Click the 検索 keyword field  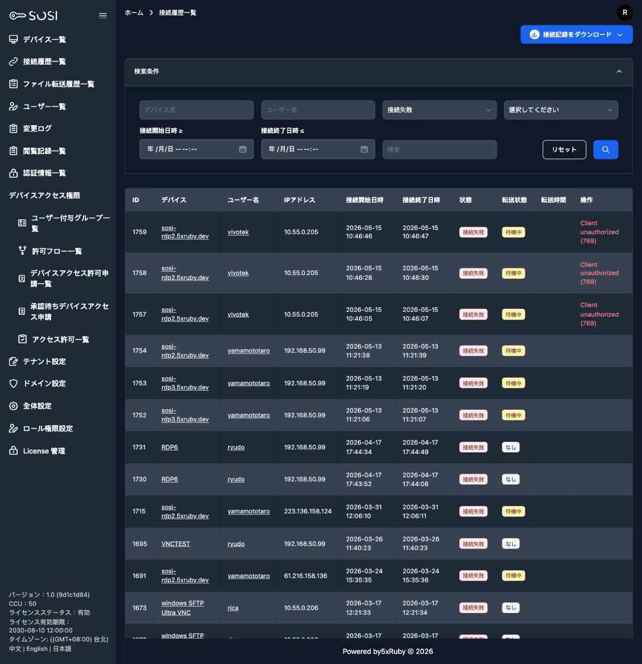439,149
